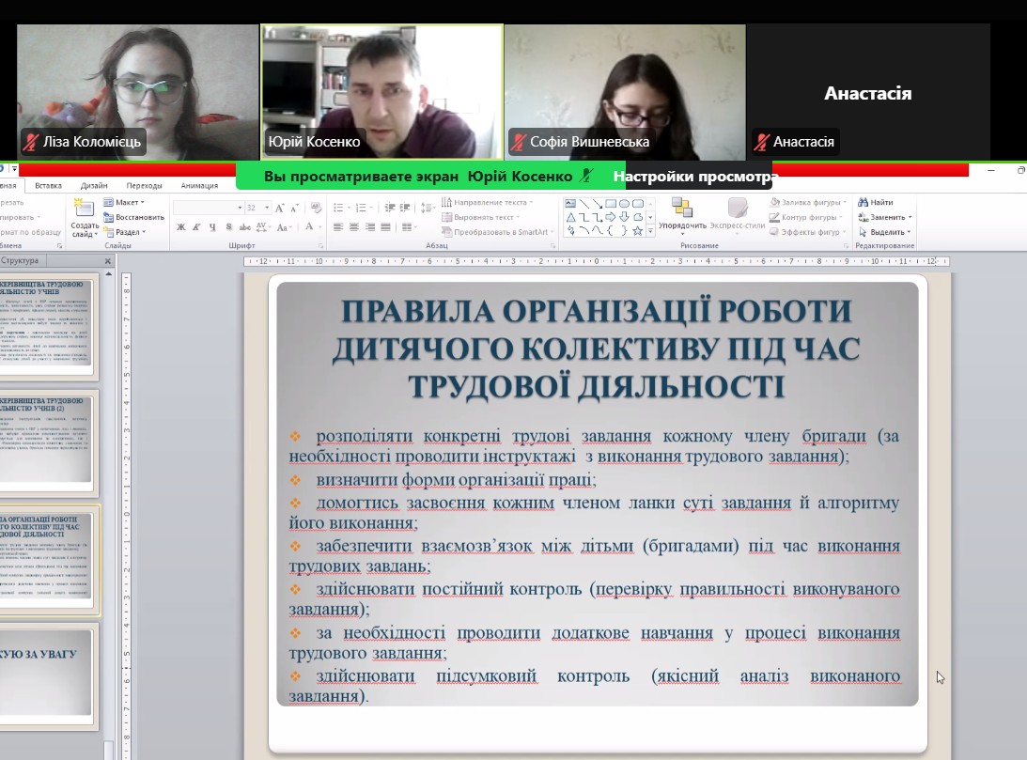Center-align text in paragraph group

click(354, 227)
